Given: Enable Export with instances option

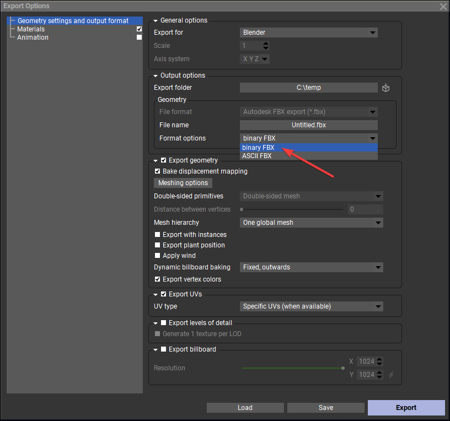Looking at the screenshot, I should point(158,235).
